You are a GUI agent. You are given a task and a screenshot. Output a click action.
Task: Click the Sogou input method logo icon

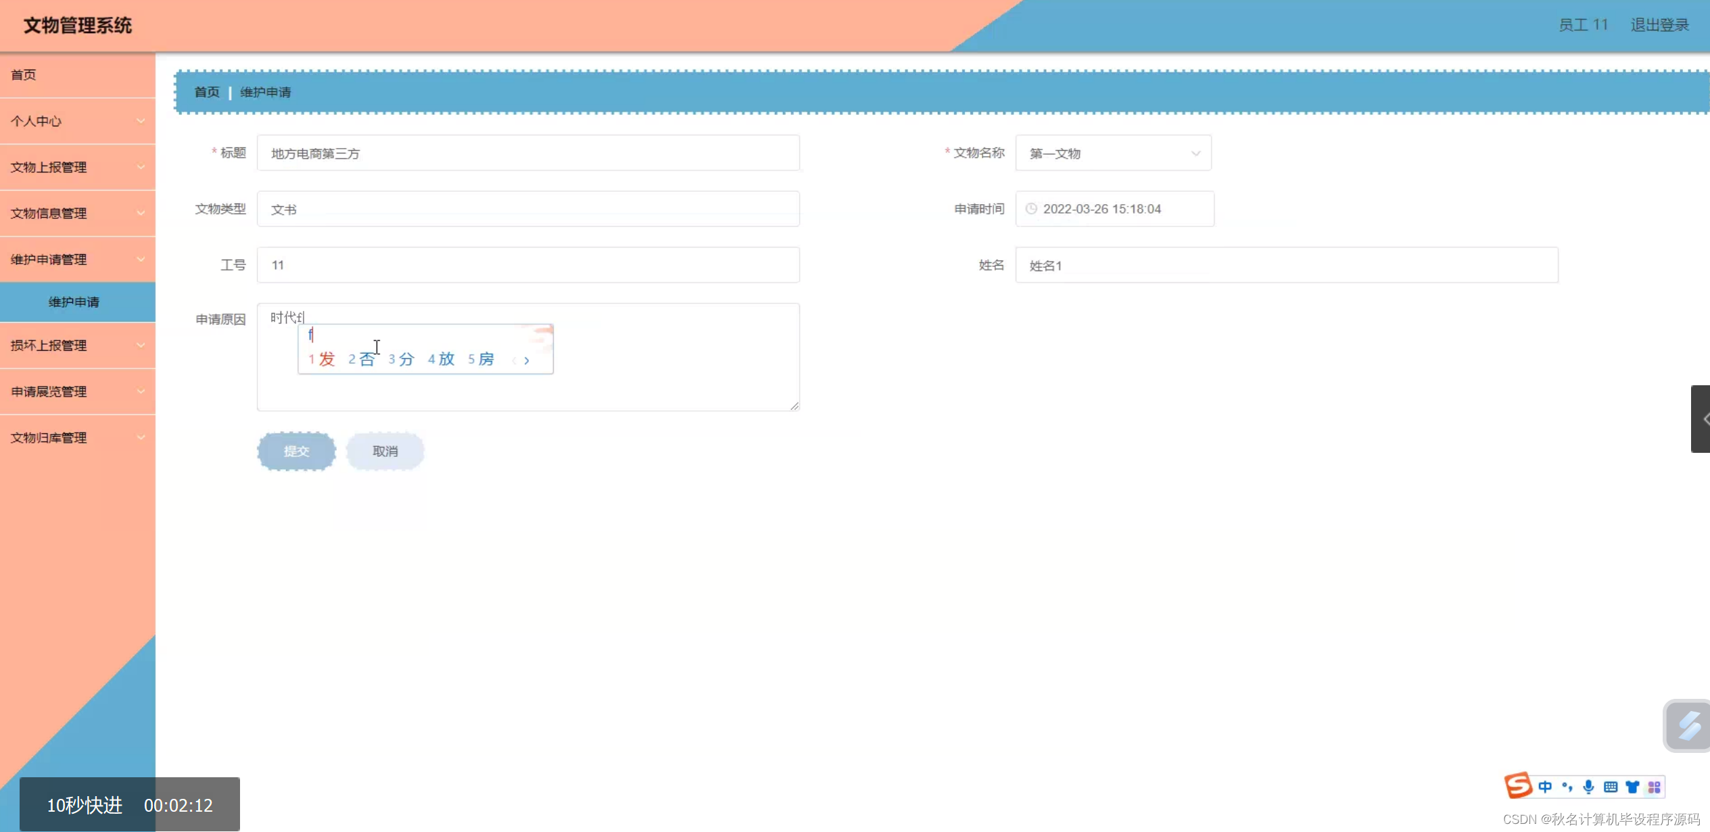(1517, 785)
